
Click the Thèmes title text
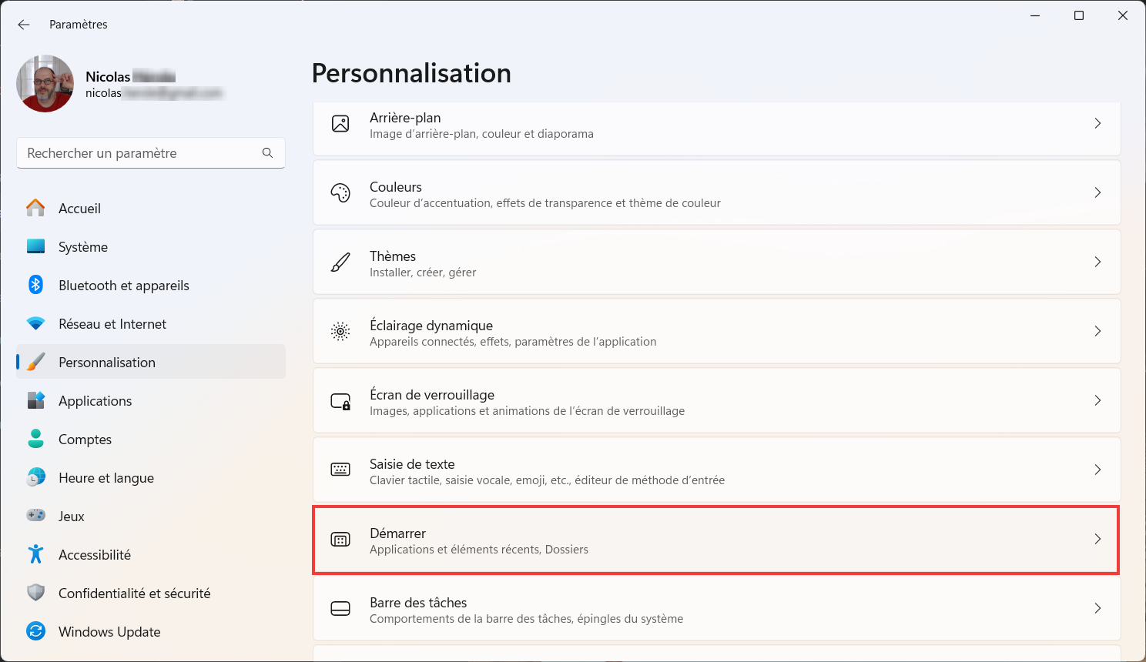point(393,256)
